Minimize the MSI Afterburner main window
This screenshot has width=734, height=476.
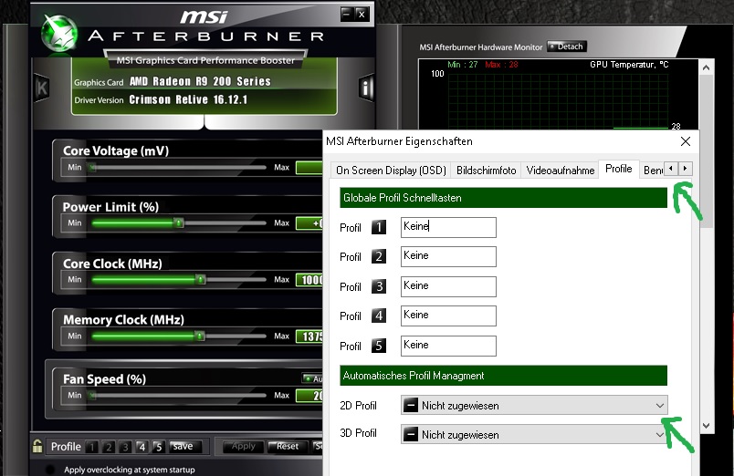pyautogui.click(x=346, y=14)
